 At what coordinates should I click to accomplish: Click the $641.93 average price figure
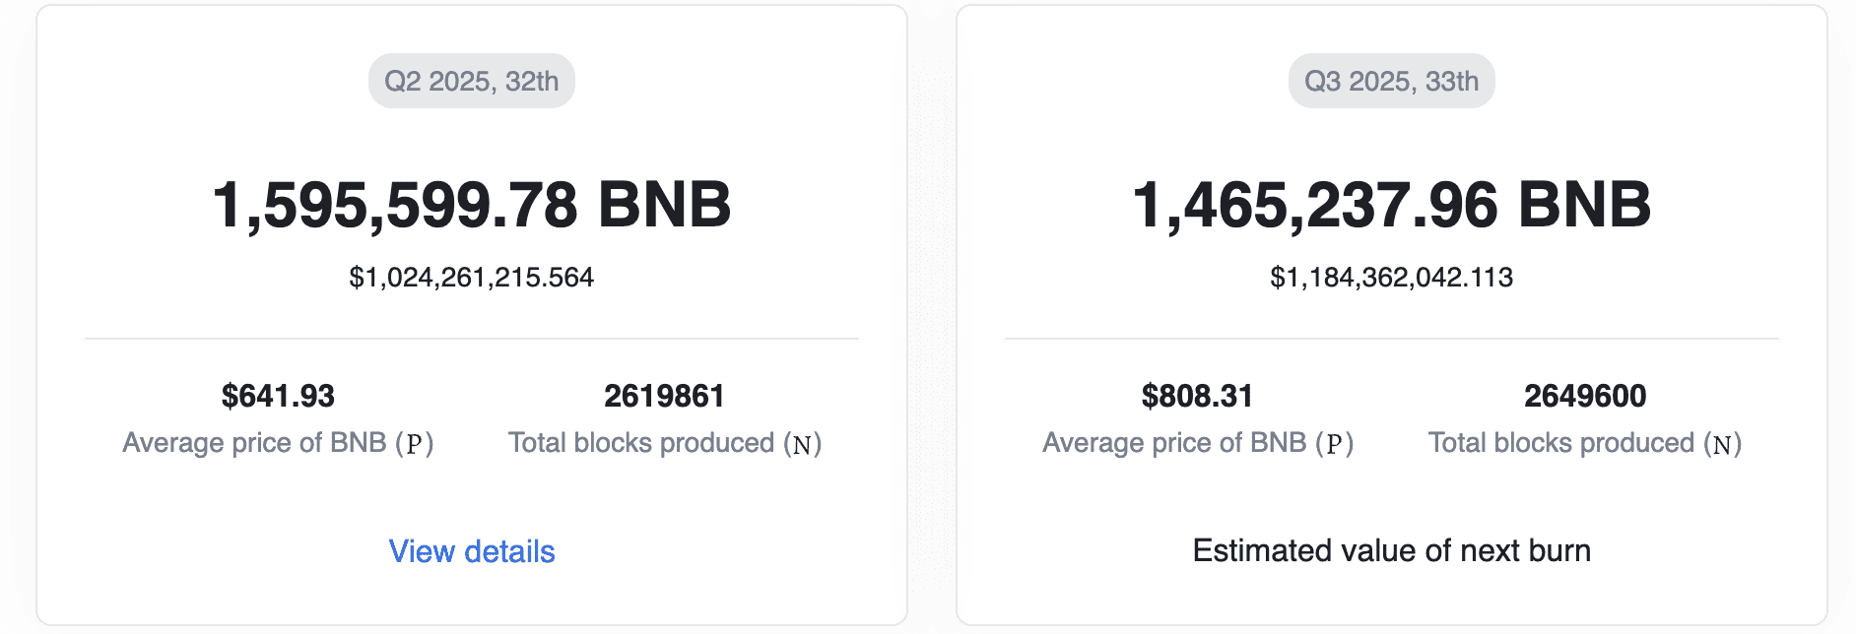[278, 396]
